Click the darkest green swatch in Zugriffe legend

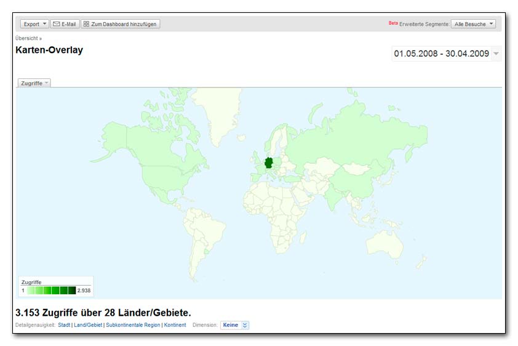pos(72,291)
